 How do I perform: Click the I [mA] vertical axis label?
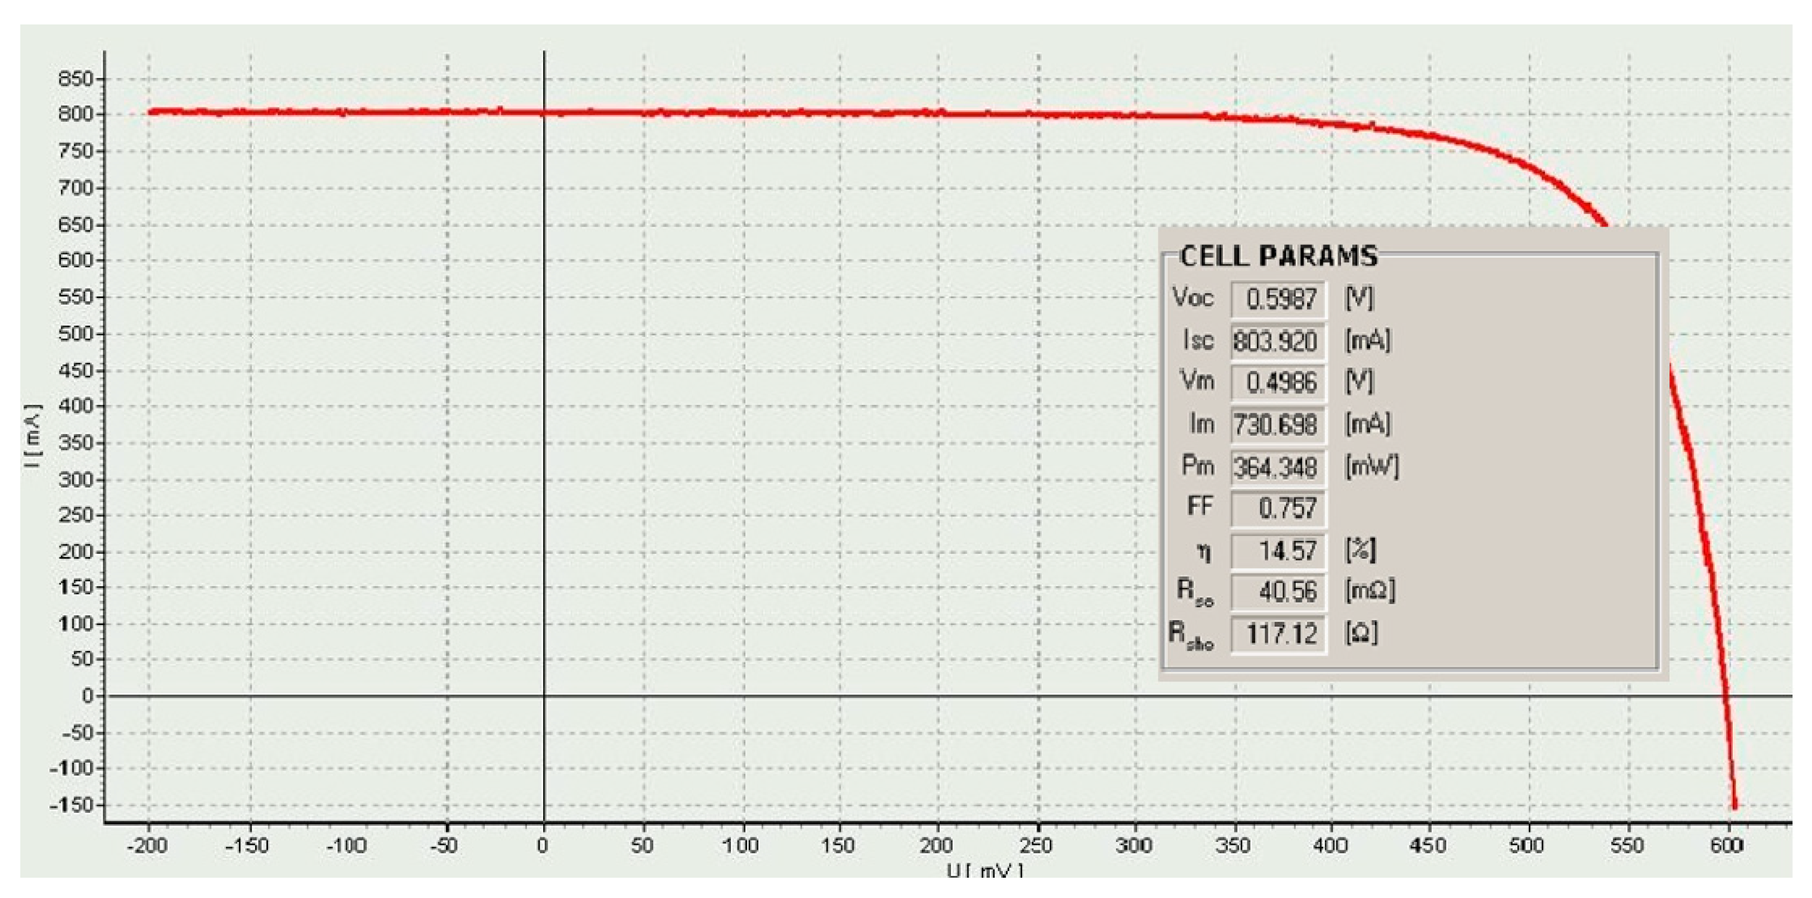(33, 436)
